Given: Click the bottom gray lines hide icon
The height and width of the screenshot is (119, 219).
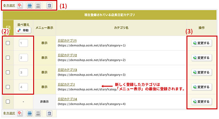Looking at the screenshot, I should pos(38,113).
